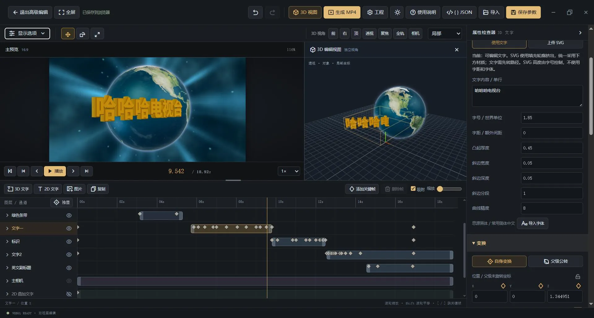Step forward one frame

click(x=73, y=171)
